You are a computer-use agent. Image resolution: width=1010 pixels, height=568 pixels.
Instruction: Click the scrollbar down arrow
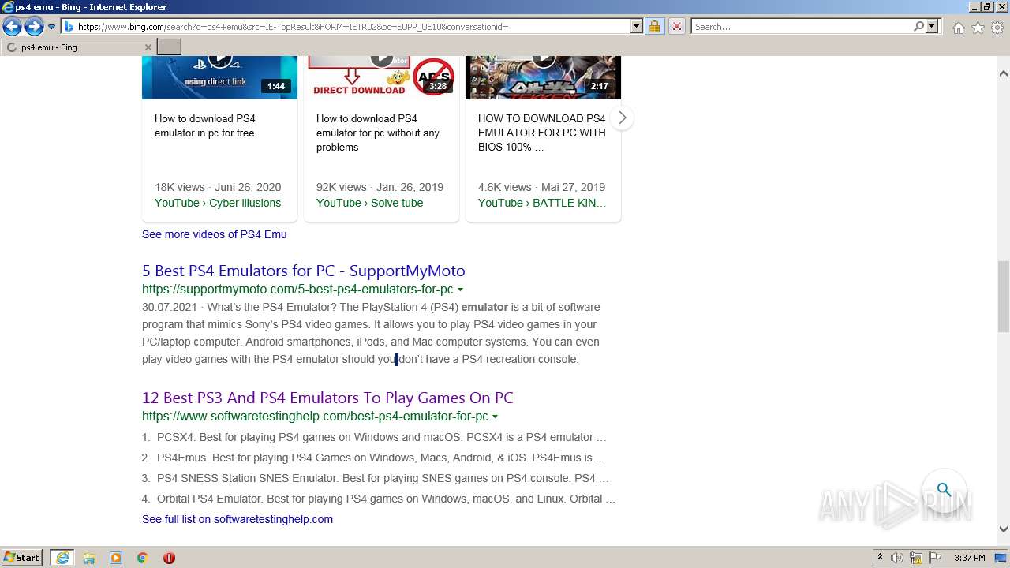[1003, 530]
